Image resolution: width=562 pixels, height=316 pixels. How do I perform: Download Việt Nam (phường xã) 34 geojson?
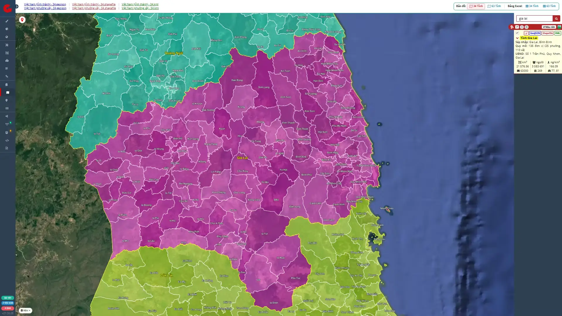[45, 8]
